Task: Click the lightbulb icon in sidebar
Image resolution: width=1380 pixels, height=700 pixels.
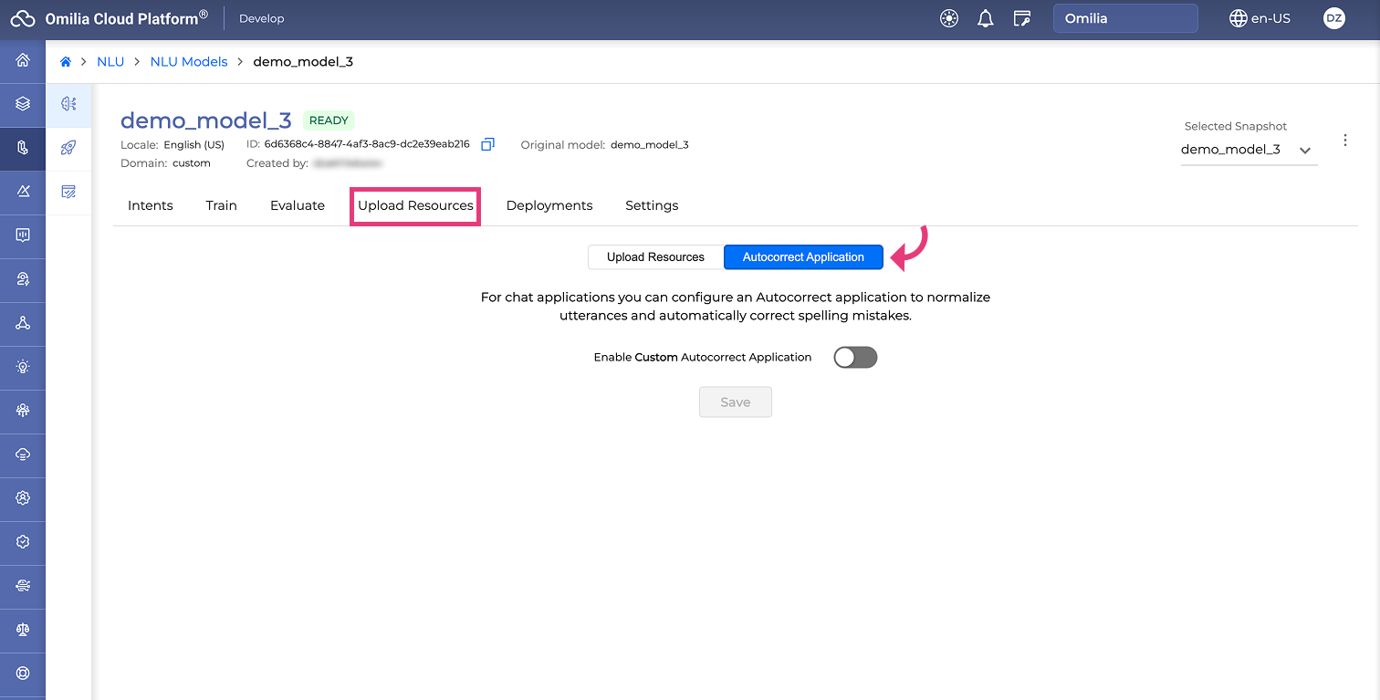Action: tap(23, 367)
